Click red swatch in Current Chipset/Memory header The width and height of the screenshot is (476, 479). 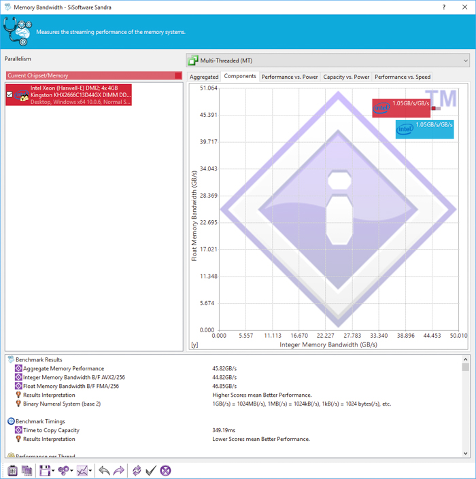(178, 75)
